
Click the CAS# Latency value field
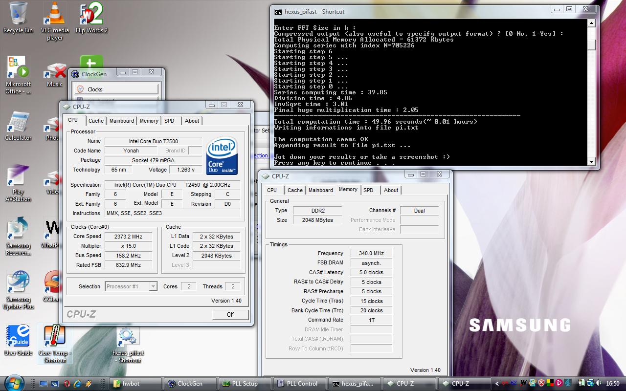coord(371,272)
